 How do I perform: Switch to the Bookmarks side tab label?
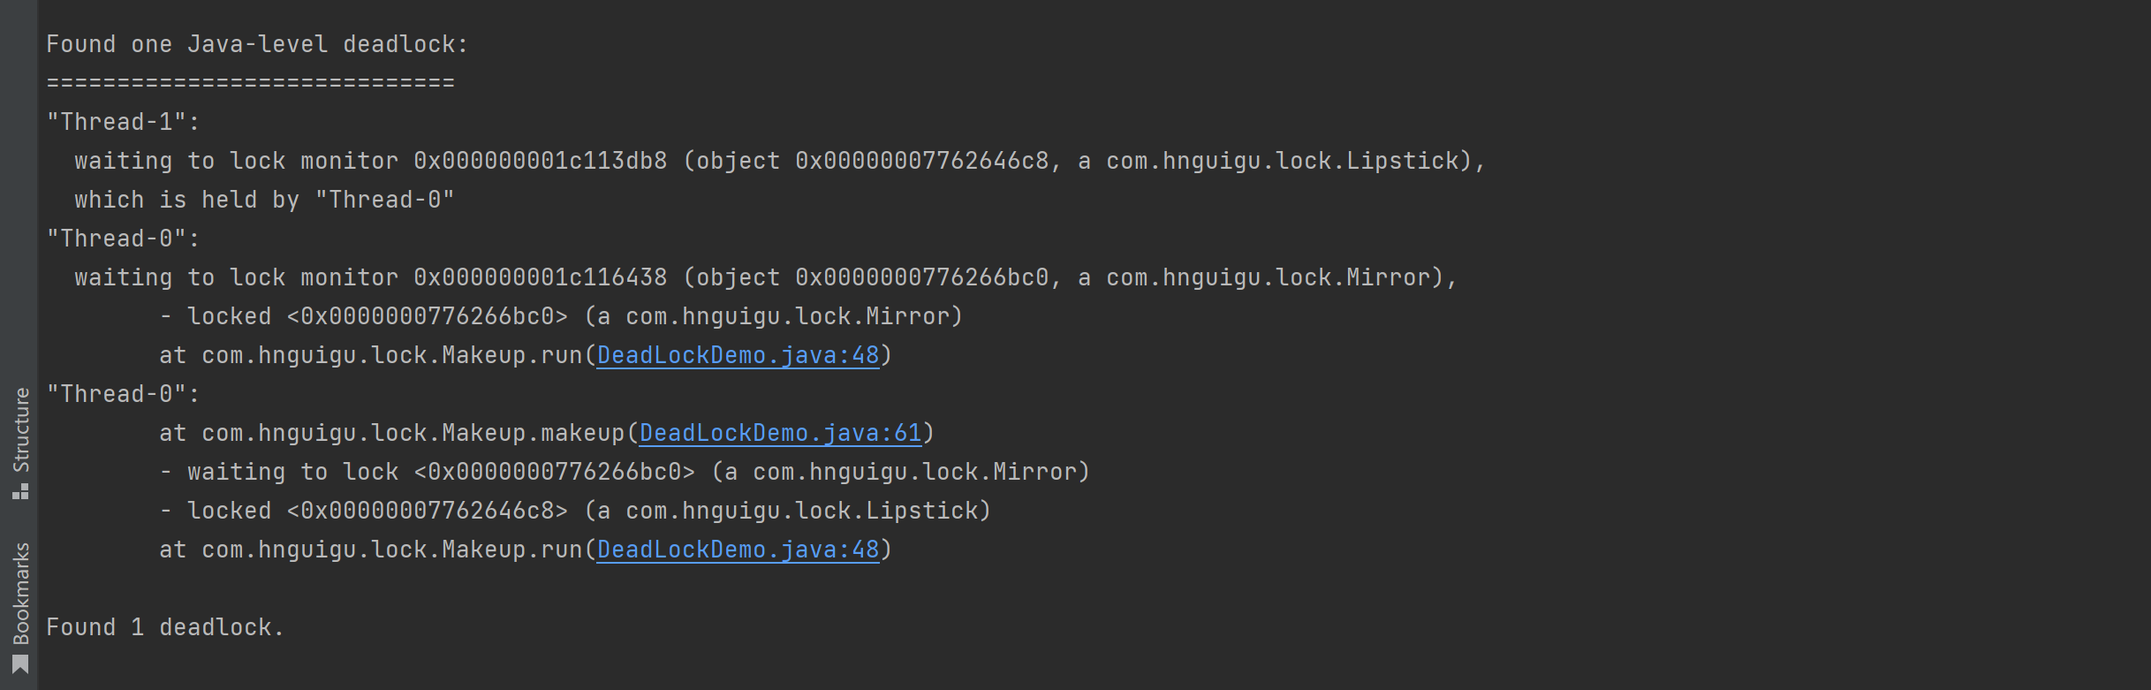click(21, 594)
